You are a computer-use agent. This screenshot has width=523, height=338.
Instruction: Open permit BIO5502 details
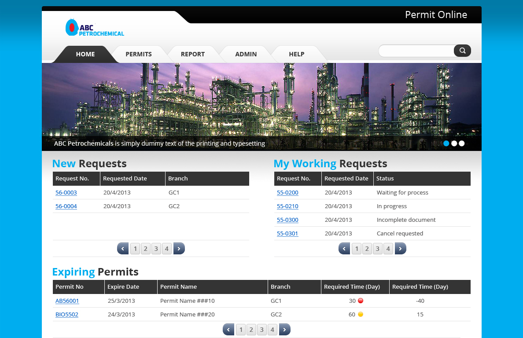tap(66, 314)
